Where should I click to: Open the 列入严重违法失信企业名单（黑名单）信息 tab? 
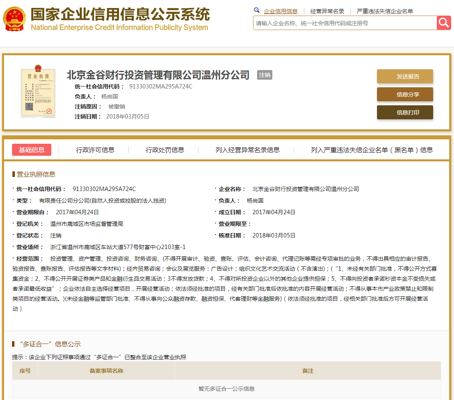372,150
